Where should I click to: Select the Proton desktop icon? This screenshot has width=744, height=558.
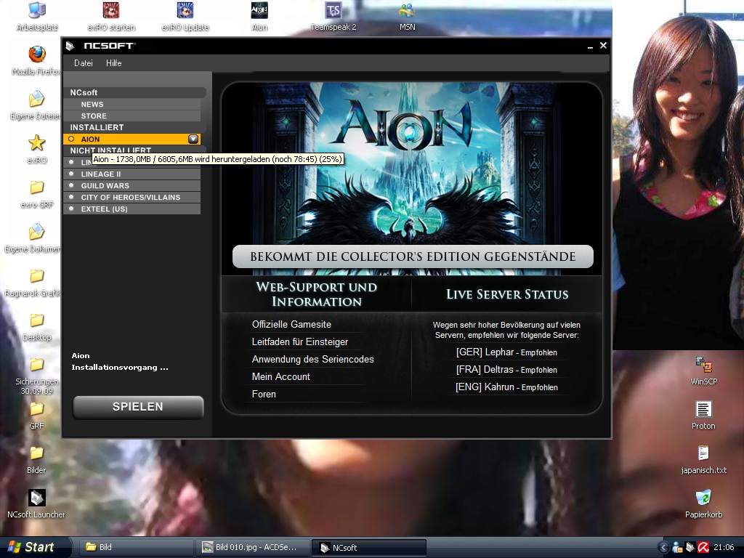click(703, 415)
